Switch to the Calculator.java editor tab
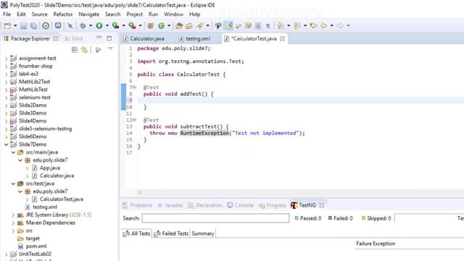This screenshot has width=464, height=261. (x=144, y=38)
